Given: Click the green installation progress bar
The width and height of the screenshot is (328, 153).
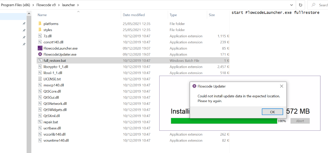Looking at the screenshot, I should click(224, 121).
